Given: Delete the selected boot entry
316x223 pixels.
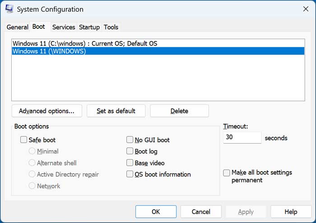Looking at the screenshot, I should point(179,111).
